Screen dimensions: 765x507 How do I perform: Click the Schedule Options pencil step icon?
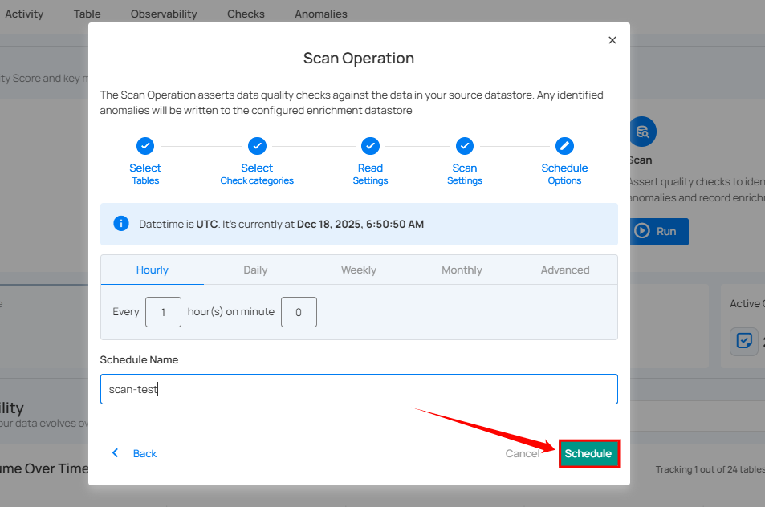tap(564, 146)
